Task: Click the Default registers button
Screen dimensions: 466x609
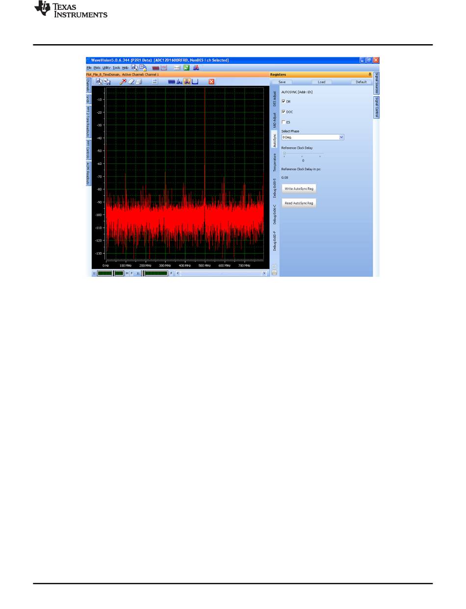Action: point(361,82)
